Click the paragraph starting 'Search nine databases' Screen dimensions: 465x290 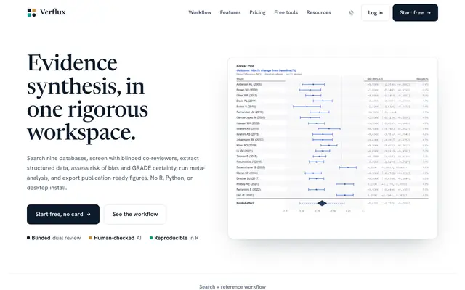point(116,173)
